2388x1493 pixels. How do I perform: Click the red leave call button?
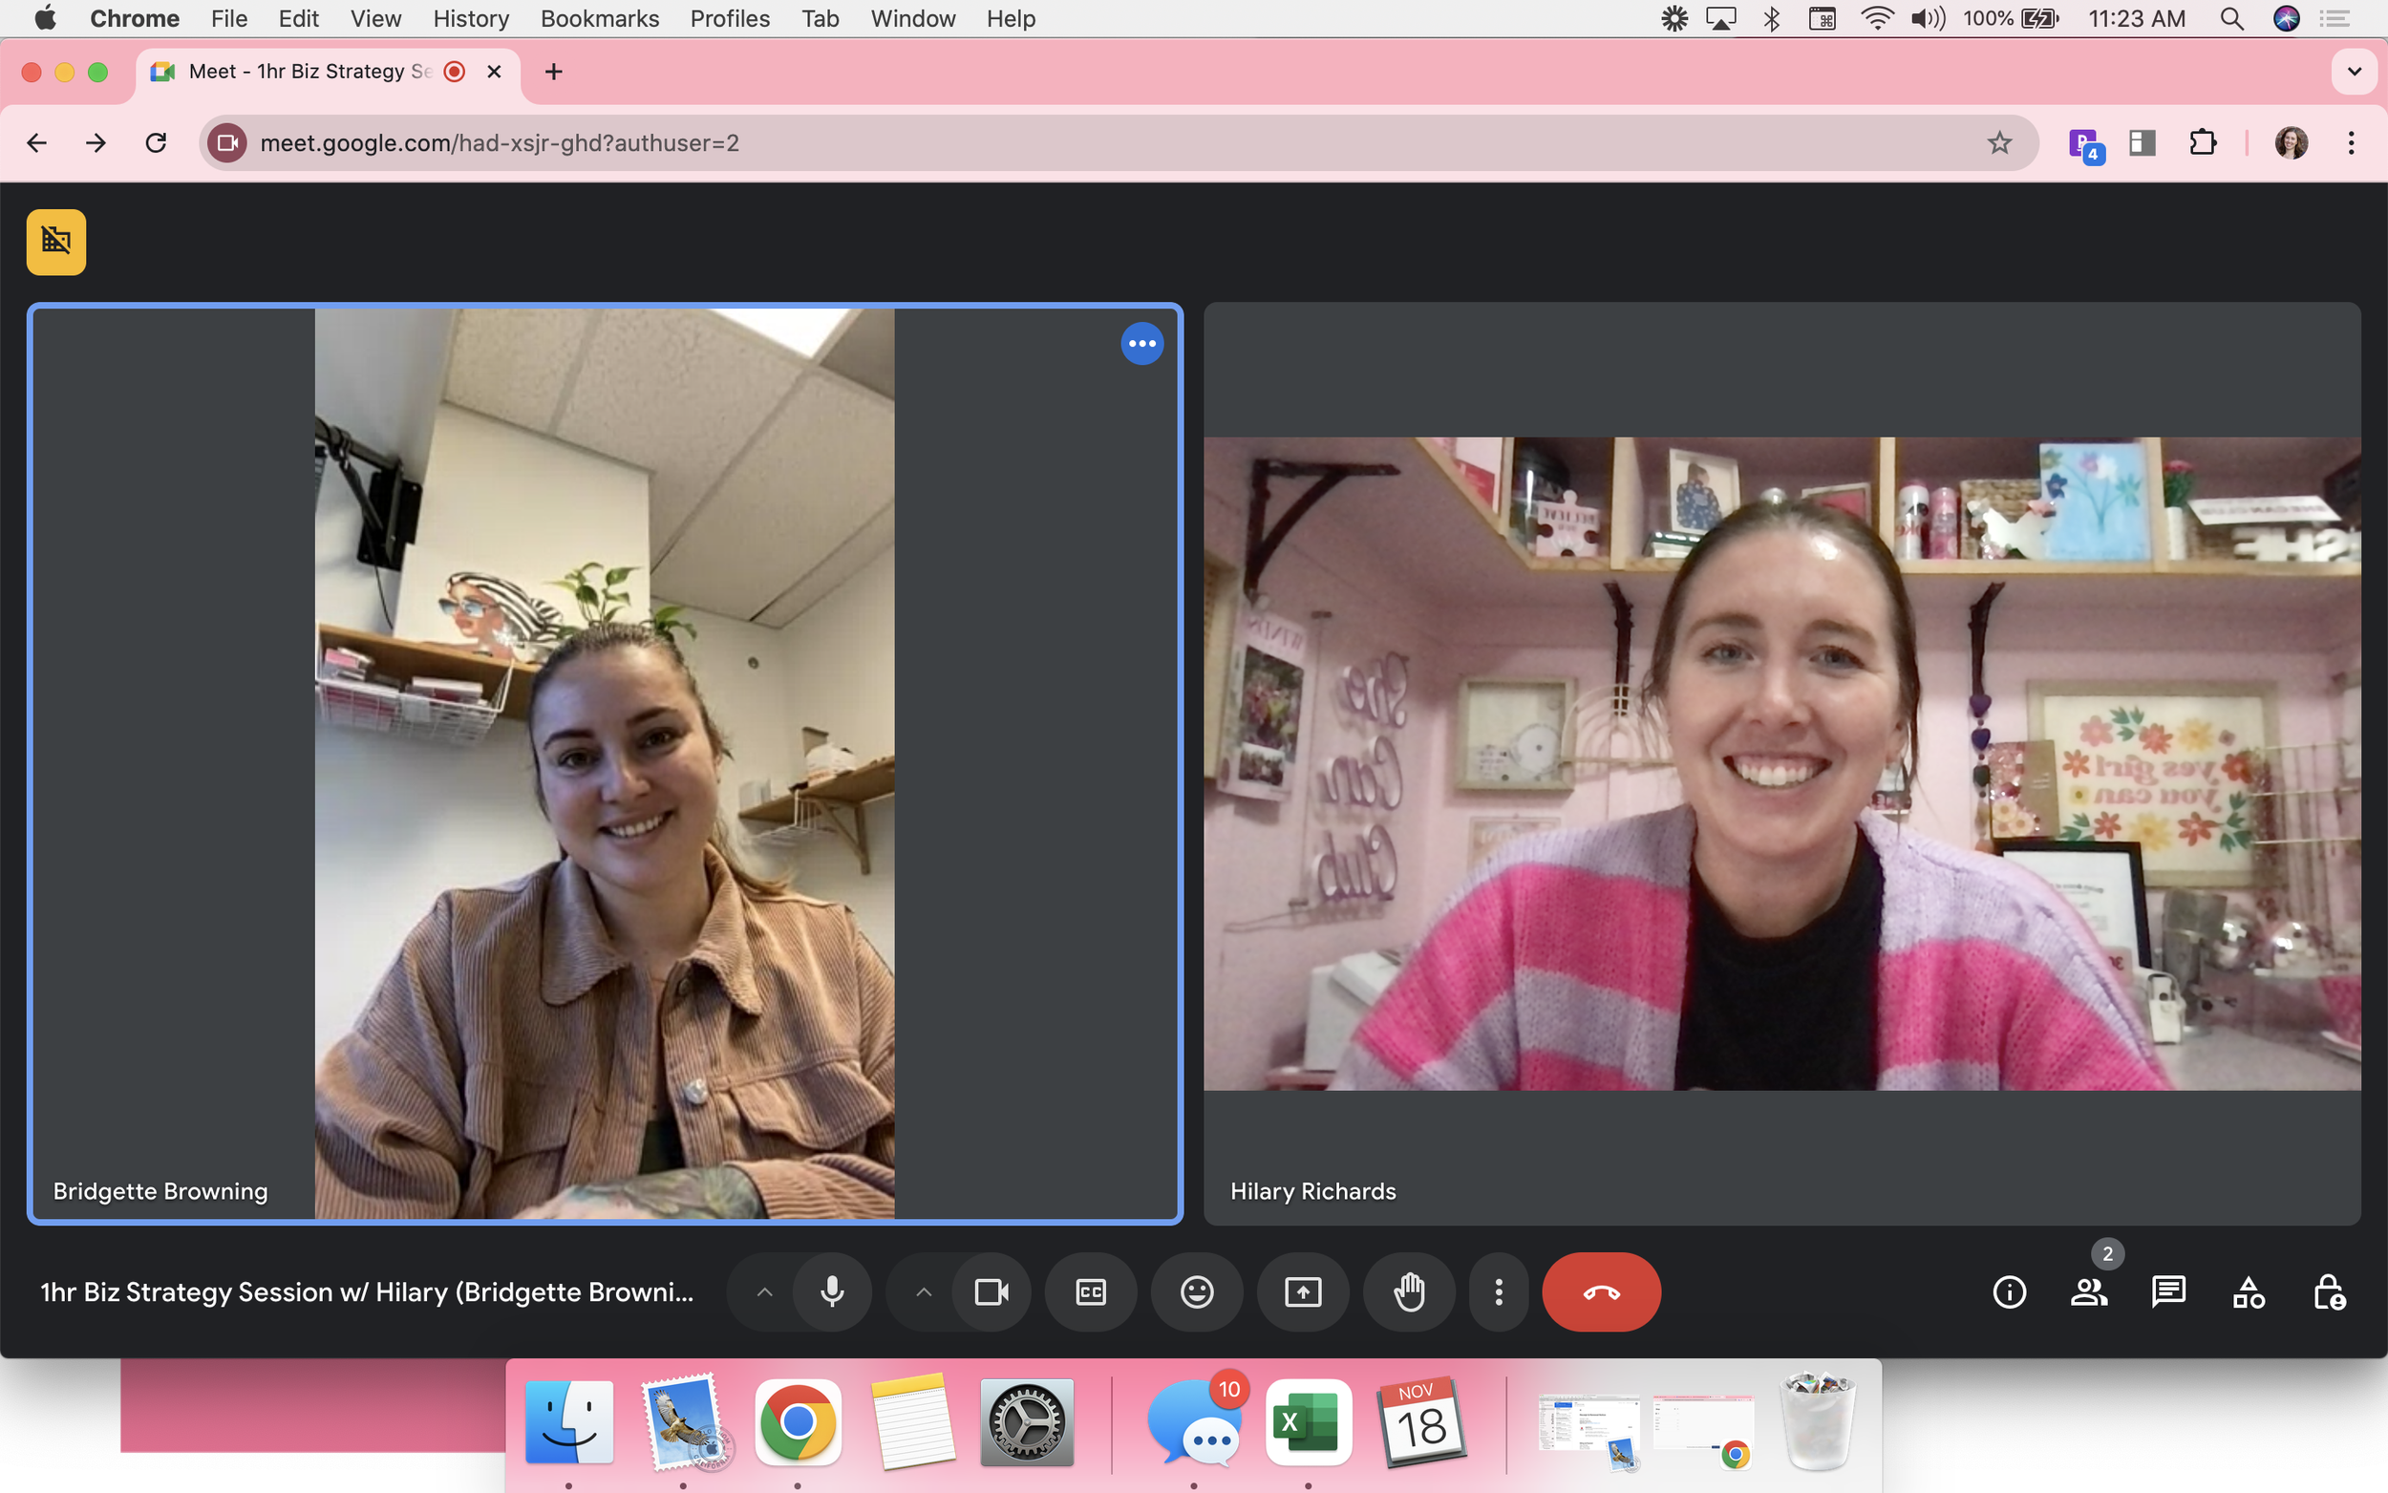[x=1600, y=1291]
